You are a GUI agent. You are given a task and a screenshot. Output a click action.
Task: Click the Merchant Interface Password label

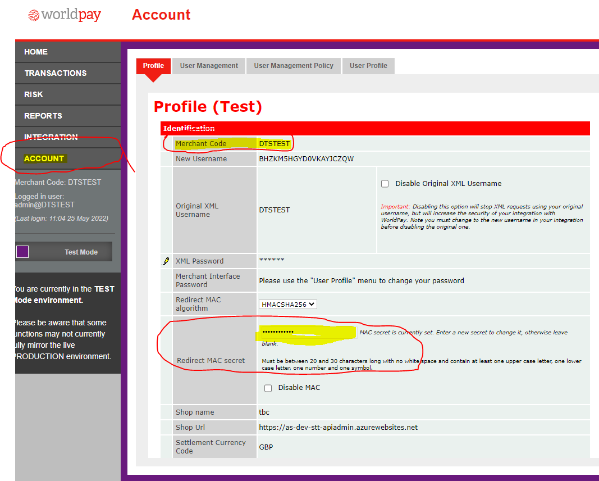(208, 280)
